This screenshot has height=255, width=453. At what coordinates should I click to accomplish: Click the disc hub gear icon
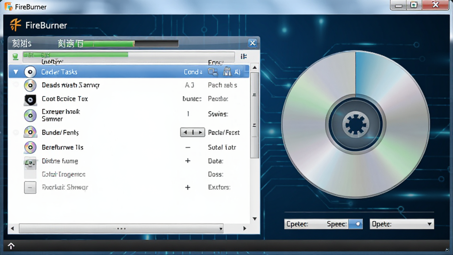(356, 124)
